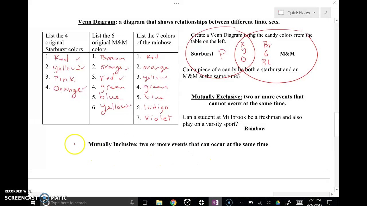Switch to OneNote in the taskbar
The width and height of the screenshot is (367, 206).
coord(215,203)
